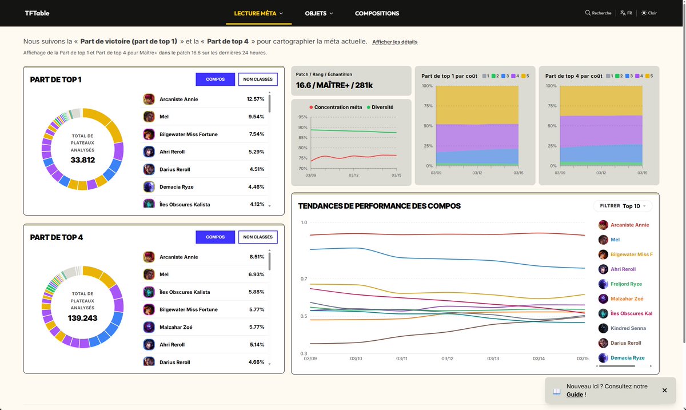
Task: Click cost 4 swatch in Part de top 4 par coût legend
Action: coord(638,76)
